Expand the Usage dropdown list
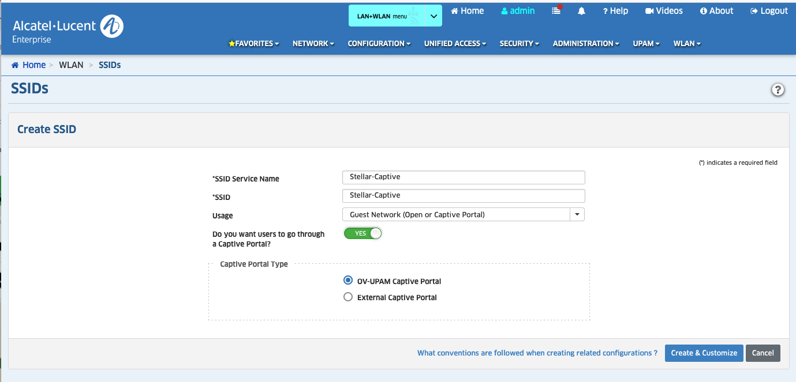Viewport: 796px width, 382px height. coord(577,214)
